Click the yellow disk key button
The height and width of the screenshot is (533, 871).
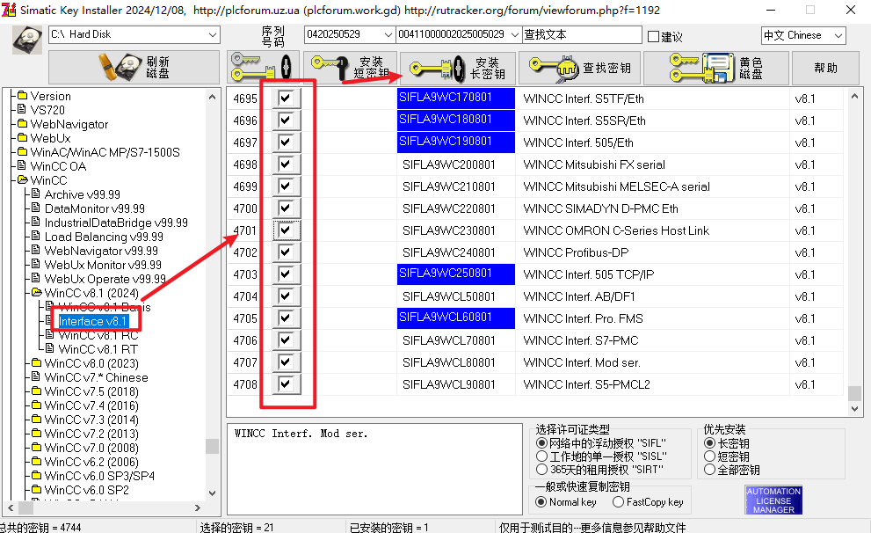tap(715, 68)
